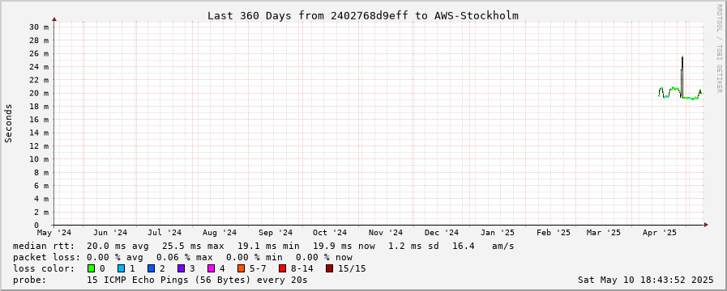The image size is (727, 291).
Task: Click the graph title with AWS-Stockholm
Action: coord(362,15)
